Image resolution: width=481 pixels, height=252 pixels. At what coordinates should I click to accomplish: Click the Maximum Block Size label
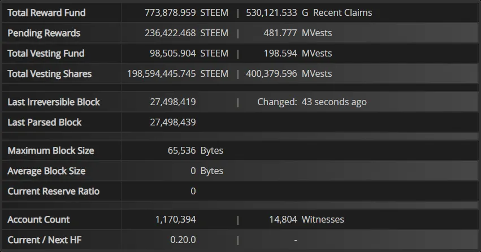51,150
